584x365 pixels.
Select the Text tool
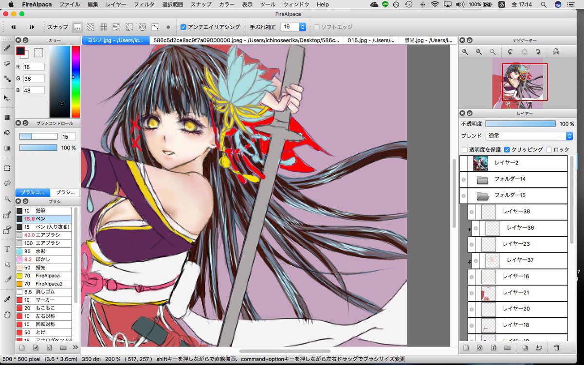7,249
